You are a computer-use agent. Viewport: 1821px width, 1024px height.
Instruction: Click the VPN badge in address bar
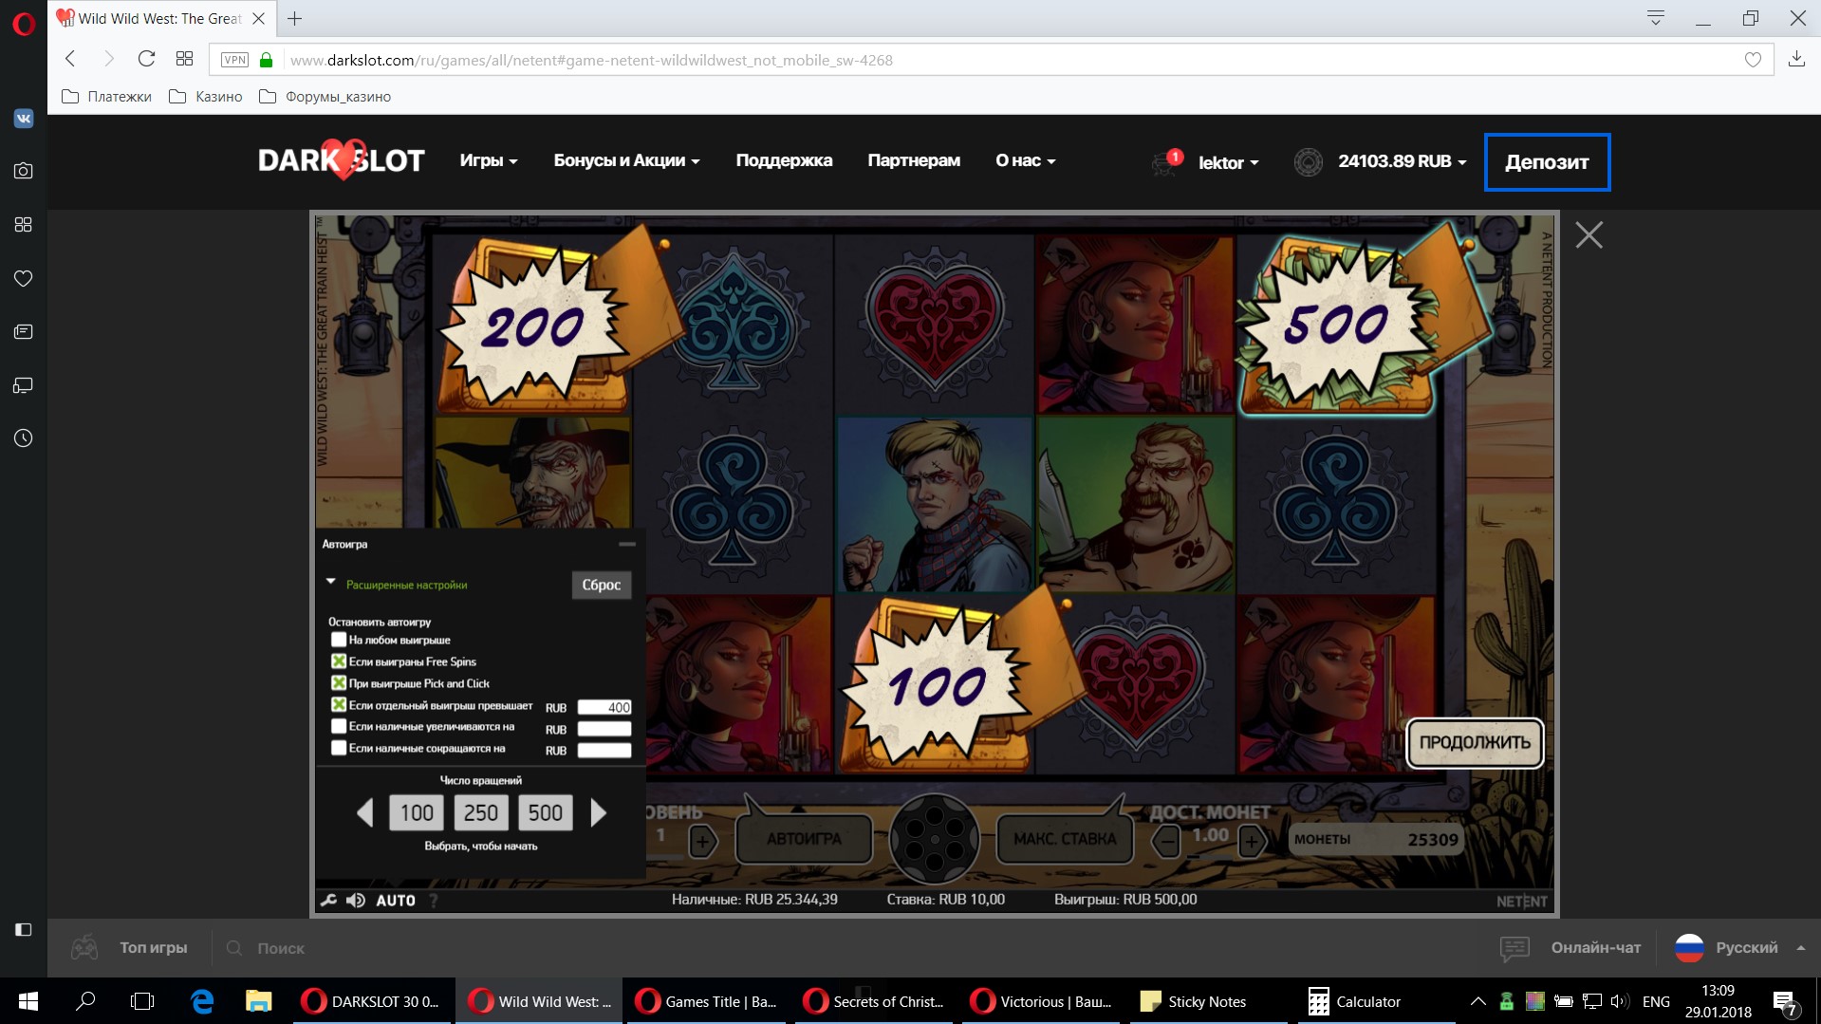(234, 60)
